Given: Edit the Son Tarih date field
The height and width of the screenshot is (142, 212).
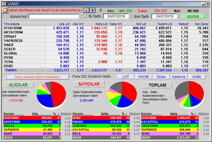Looking at the screenshot, I should point(166,16).
